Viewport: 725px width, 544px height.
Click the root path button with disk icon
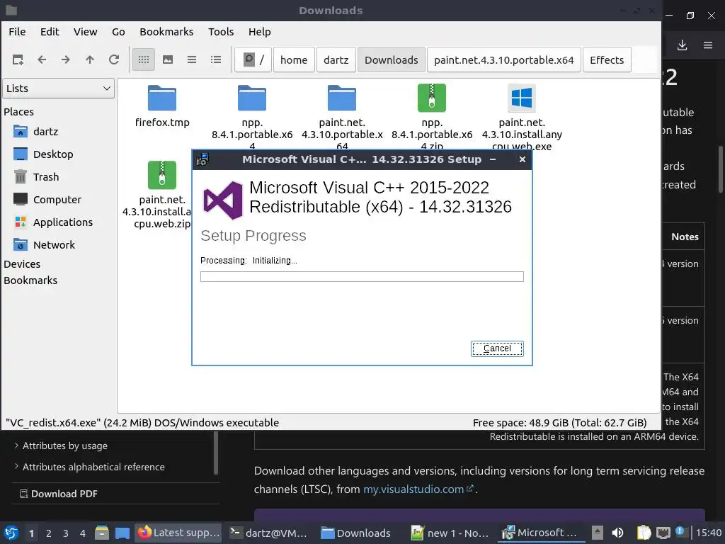[253, 59]
